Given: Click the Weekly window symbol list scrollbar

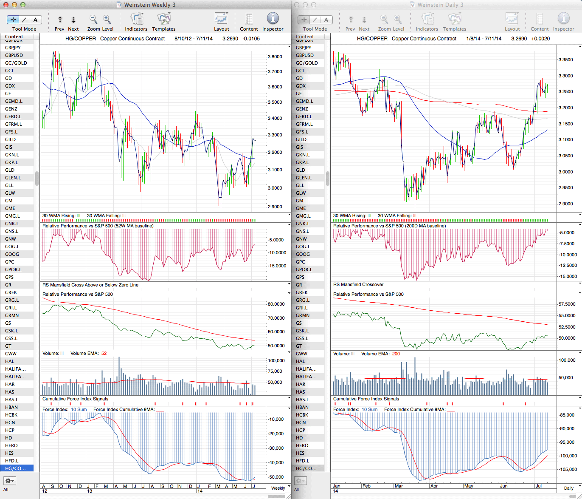Looking at the screenshot, I should pos(37,179).
